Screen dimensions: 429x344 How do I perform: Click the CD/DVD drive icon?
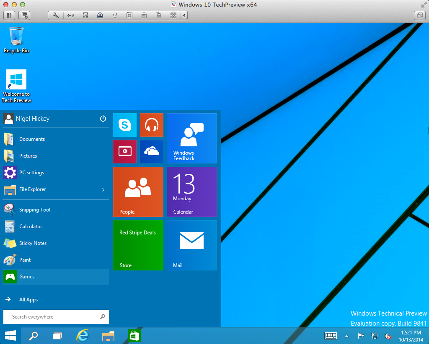(x=100, y=15)
